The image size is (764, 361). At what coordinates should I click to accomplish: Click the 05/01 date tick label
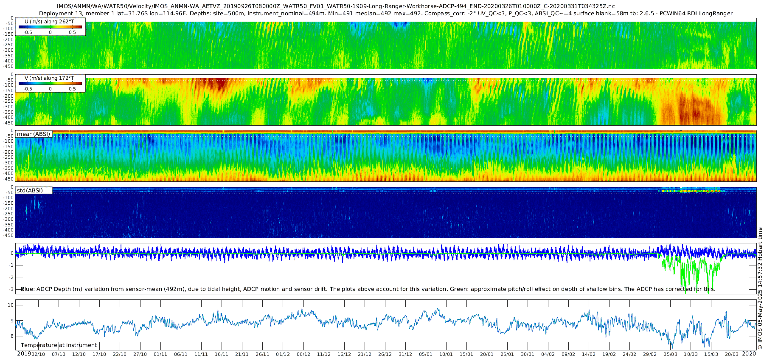tap(426, 354)
